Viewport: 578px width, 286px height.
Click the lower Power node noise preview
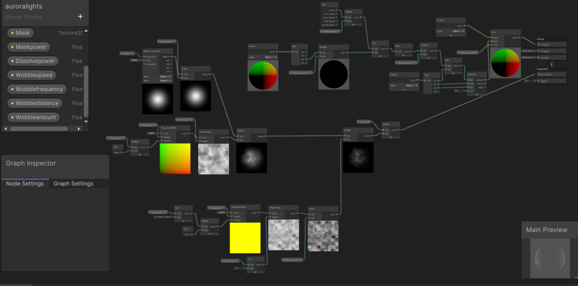[x=323, y=236]
